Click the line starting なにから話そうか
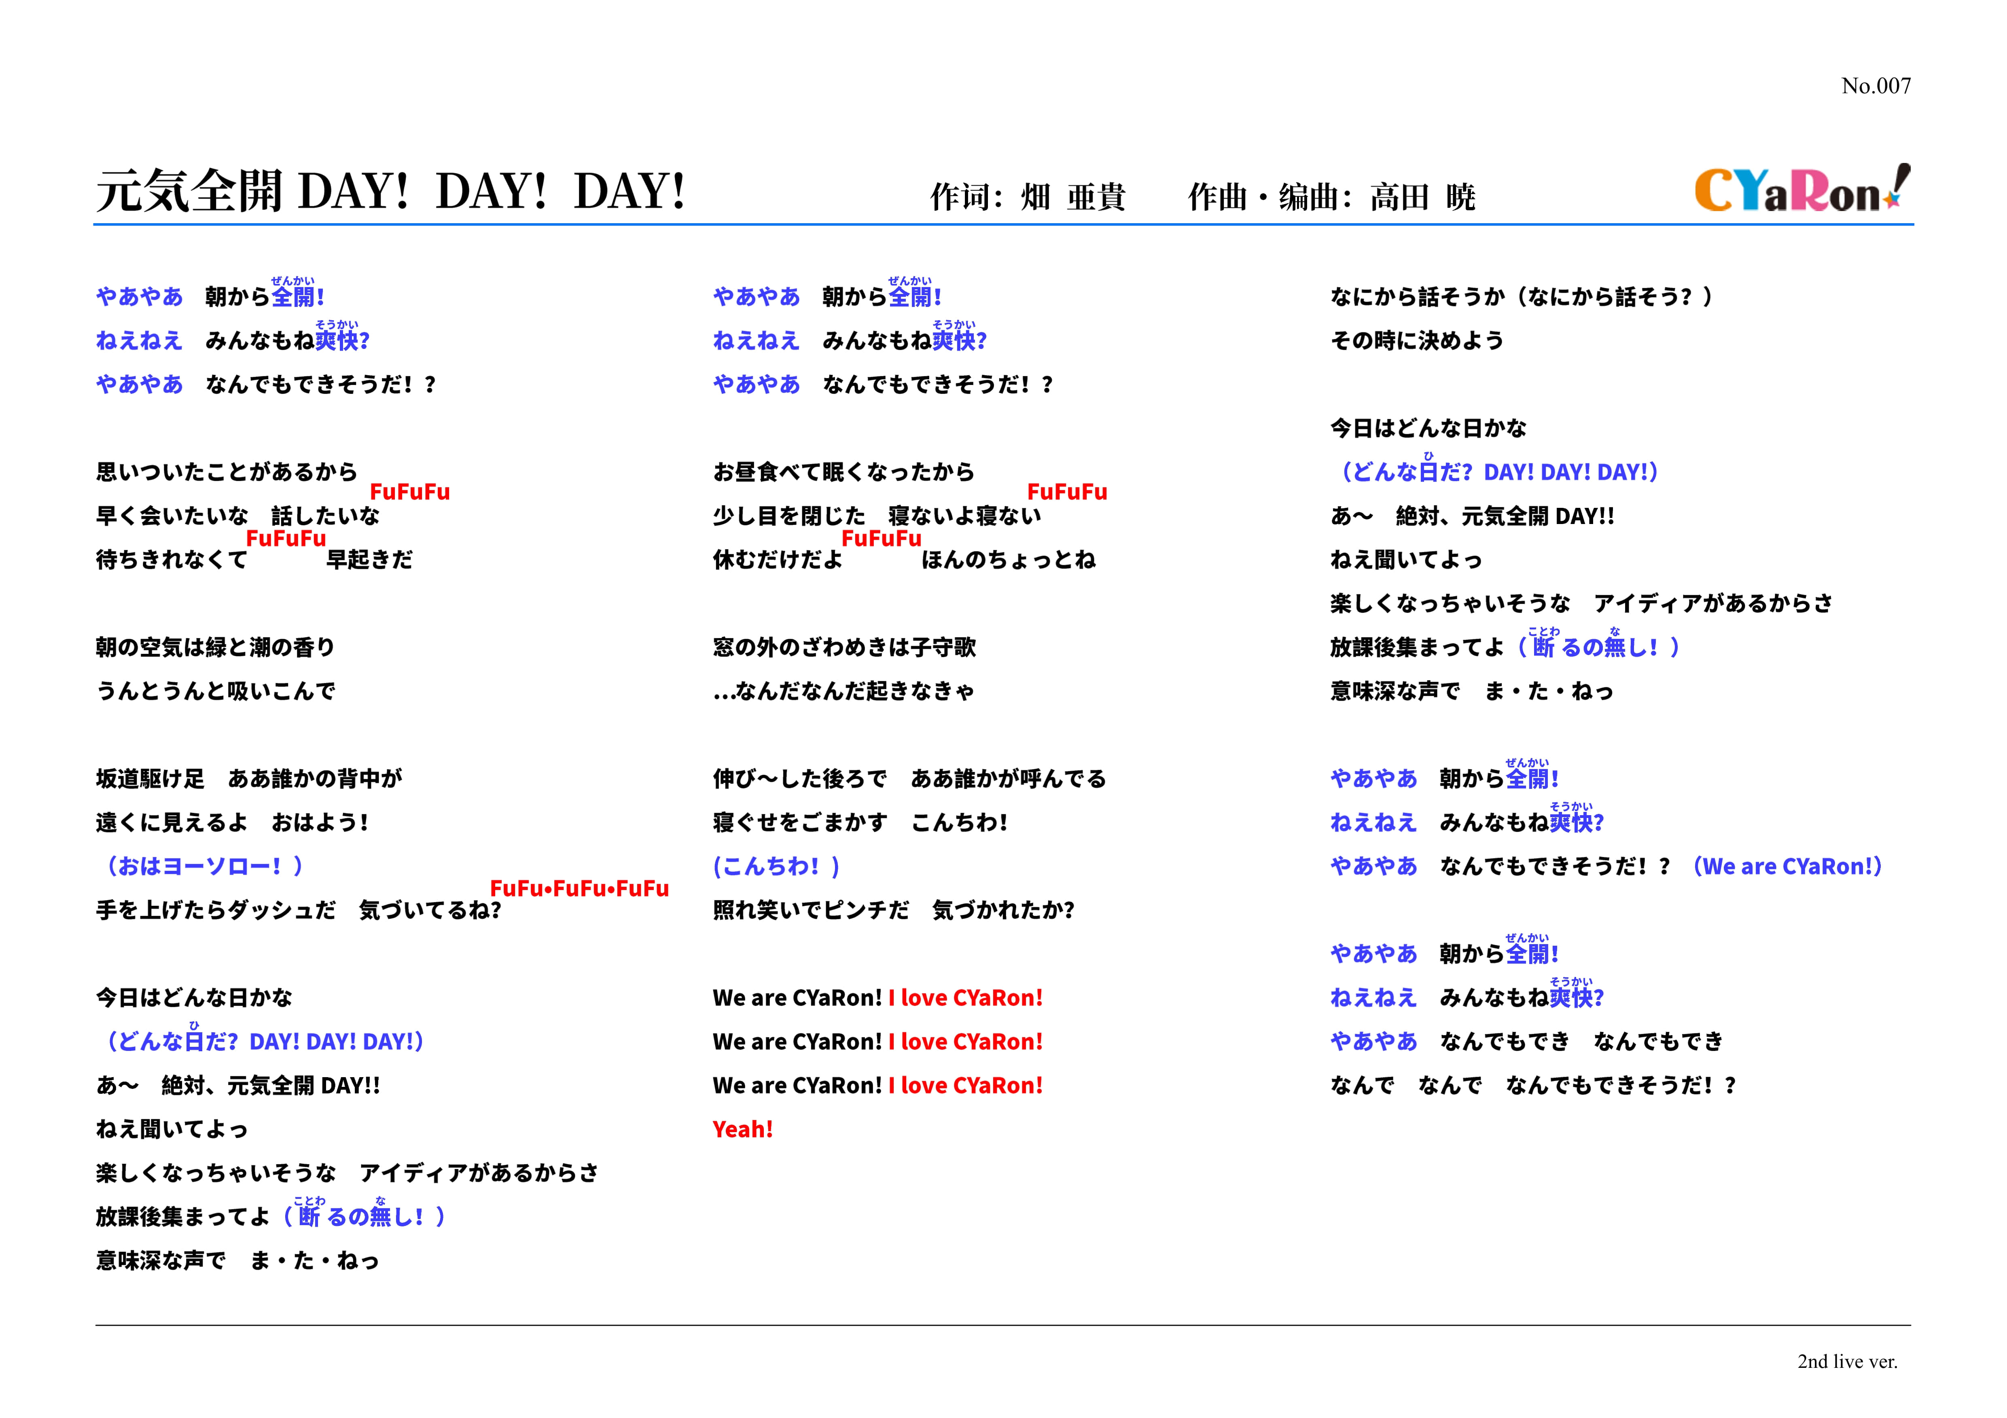This screenshot has height=1418, width=2007. coord(1521,297)
